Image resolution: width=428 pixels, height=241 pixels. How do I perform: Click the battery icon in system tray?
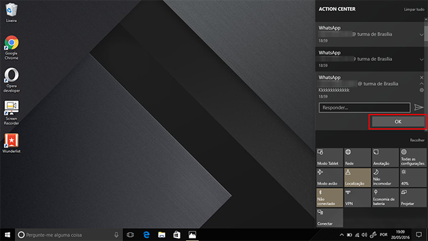coord(349,235)
